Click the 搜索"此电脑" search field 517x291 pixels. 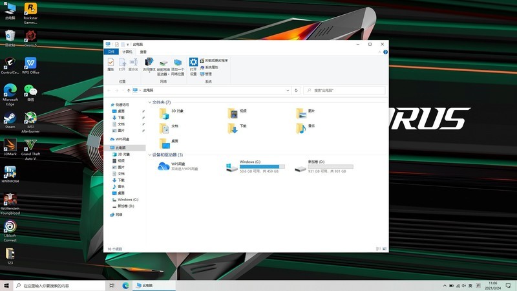pyautogui.click(x=344, y=91)
